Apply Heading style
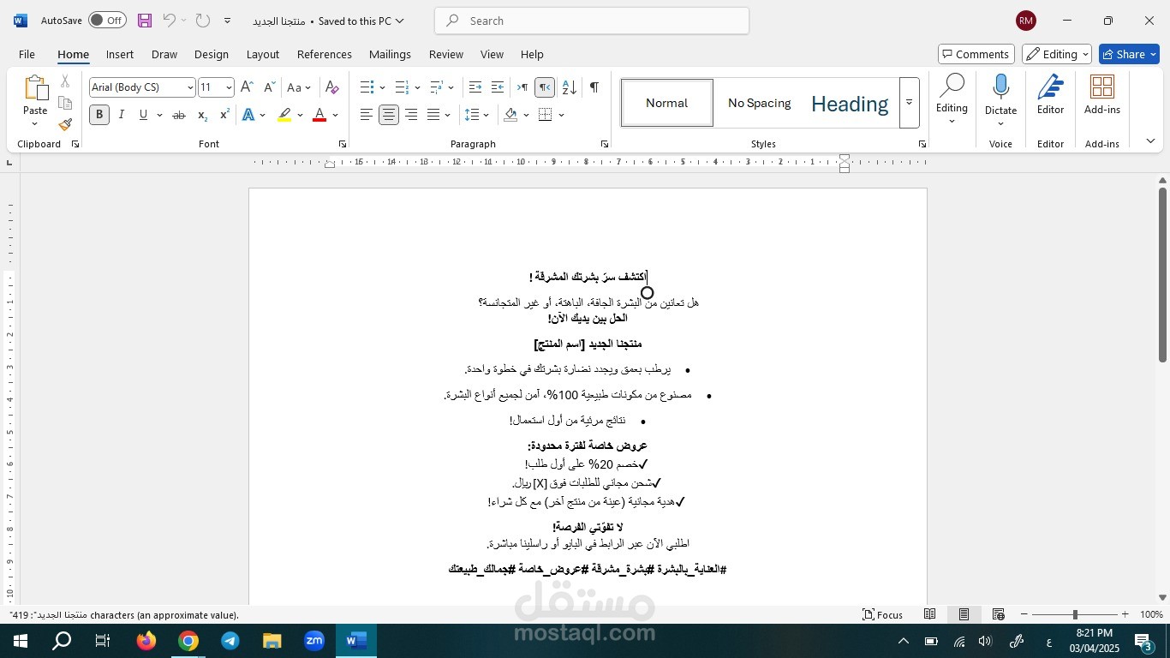1170x658 pixels. point(850,103)
